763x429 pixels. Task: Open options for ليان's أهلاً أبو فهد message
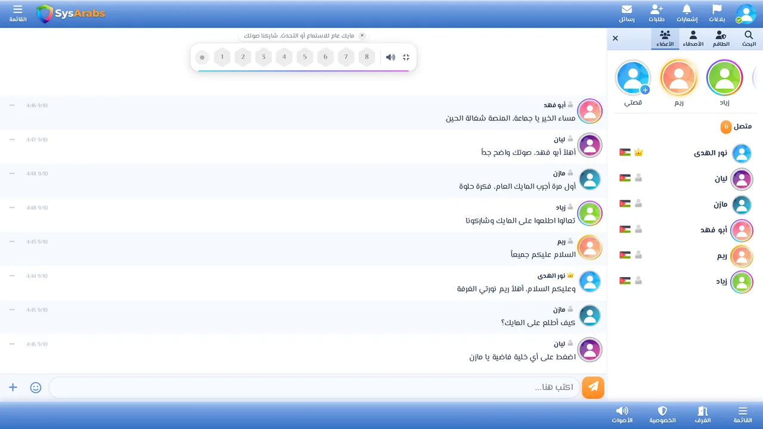pyautogui.click(x=12, y=139)
